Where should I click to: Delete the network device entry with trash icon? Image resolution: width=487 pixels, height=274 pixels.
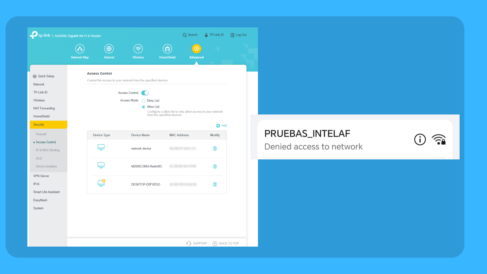215,149
